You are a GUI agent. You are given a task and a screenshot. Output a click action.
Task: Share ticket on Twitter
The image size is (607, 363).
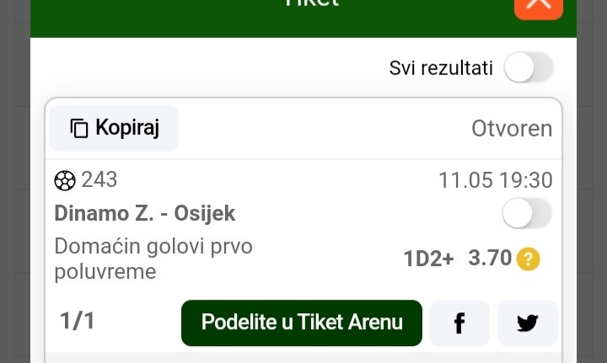point(527,323)
